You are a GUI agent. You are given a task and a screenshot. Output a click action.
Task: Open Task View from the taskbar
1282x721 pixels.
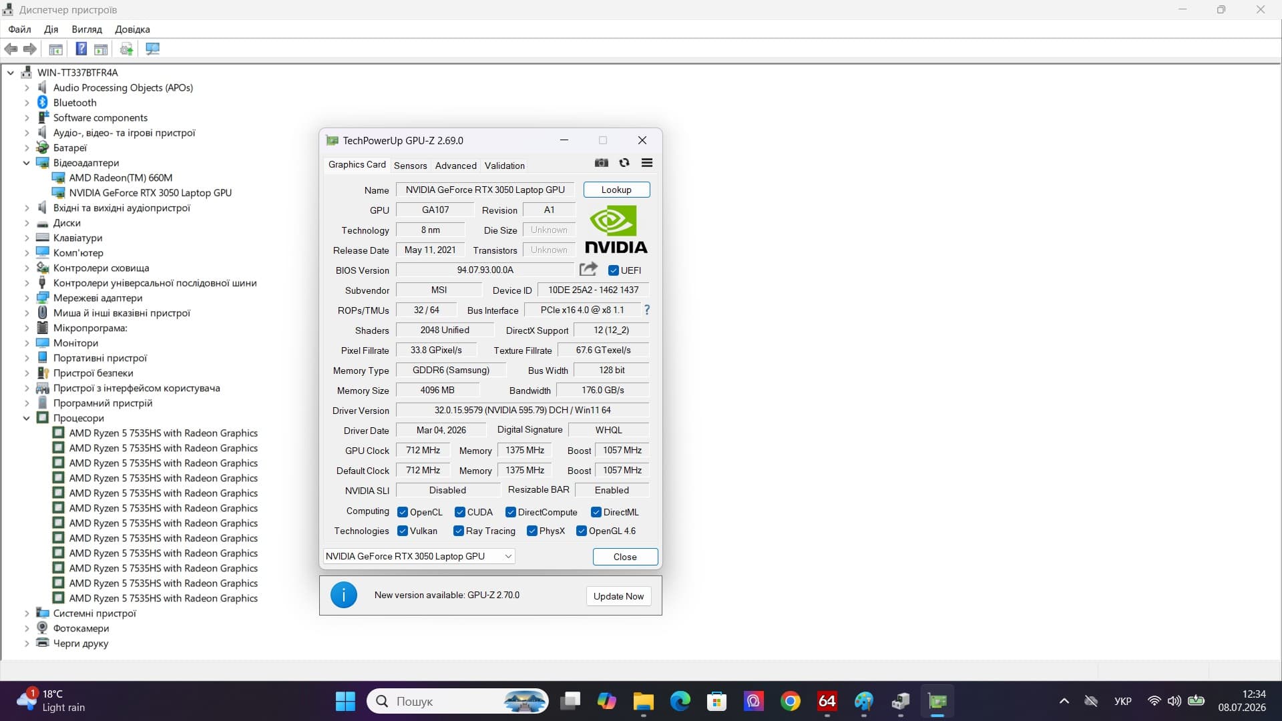[x=570, y=701]
